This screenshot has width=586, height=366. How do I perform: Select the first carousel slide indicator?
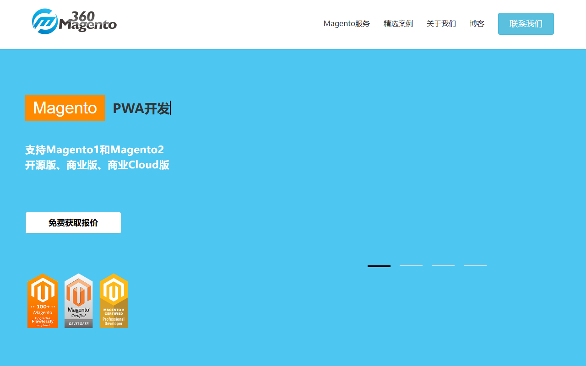[379, 266]
